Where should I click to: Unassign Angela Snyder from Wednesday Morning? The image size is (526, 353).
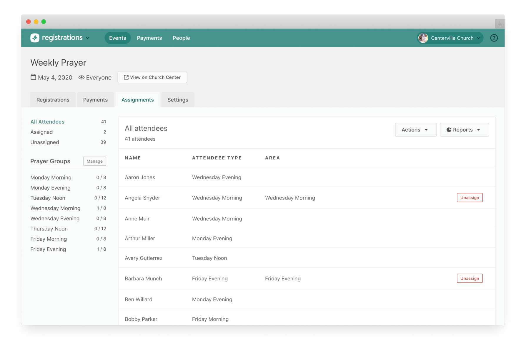pos(470,198)
